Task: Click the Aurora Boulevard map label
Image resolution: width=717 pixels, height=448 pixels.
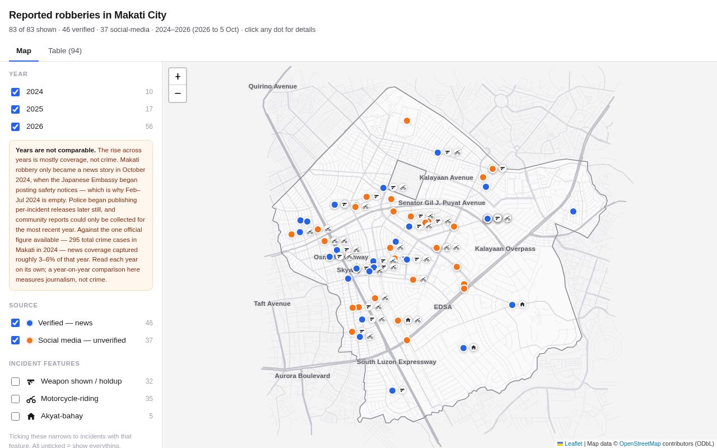Action: tap(302, 376)
